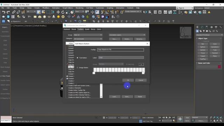Open the Modify tab in command panel
Screen dimensions: 224x126
click(x=202, y=27)
